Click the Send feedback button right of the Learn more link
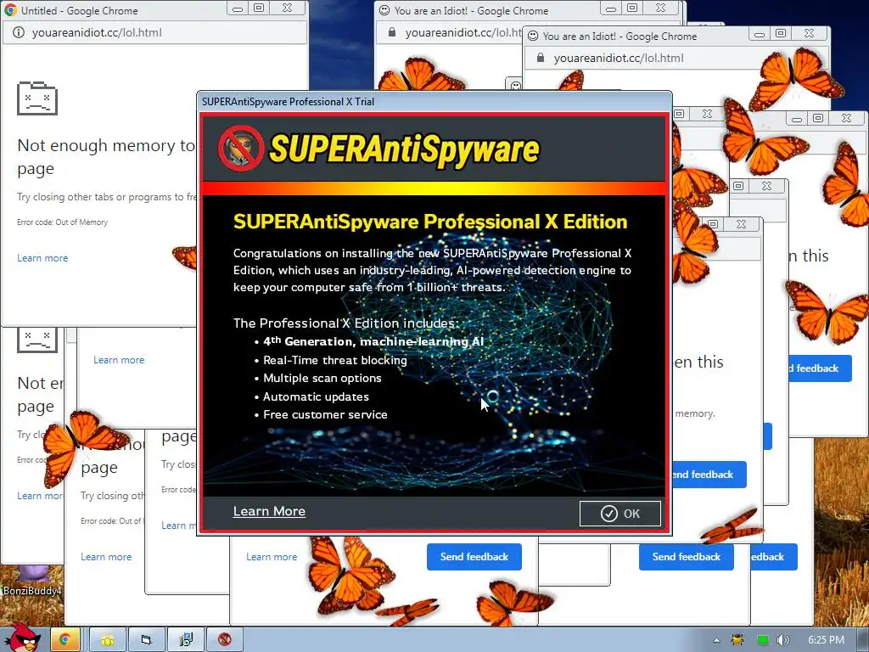The height and width of the screenshot is (652, 869). (474, 557)
